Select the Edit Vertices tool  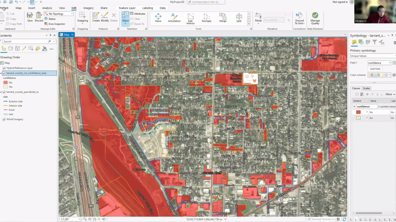click(x=190, y=18)
